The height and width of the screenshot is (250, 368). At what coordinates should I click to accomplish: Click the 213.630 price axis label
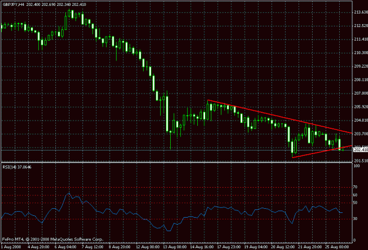(x=361, y=12)
